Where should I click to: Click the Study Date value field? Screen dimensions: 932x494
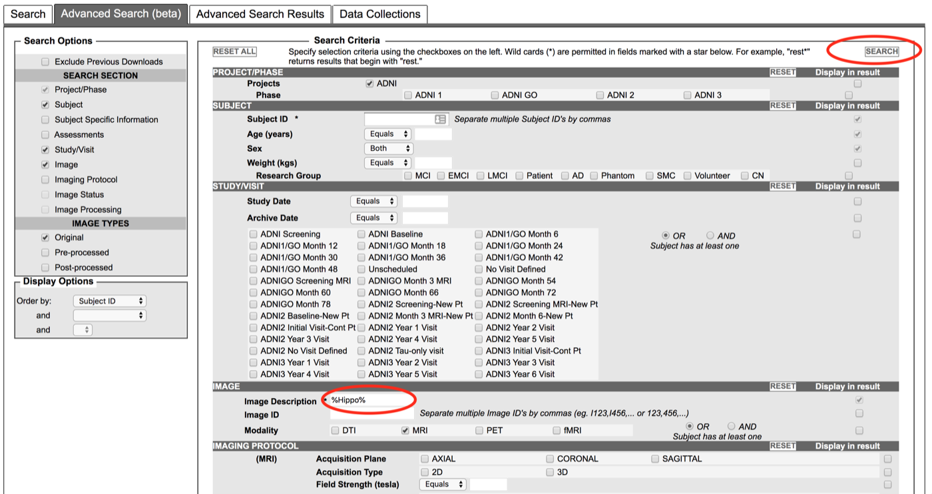click(425, 201)
